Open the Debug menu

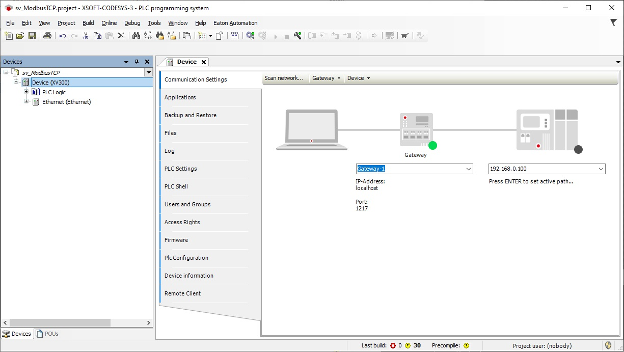tap(132, 23)
